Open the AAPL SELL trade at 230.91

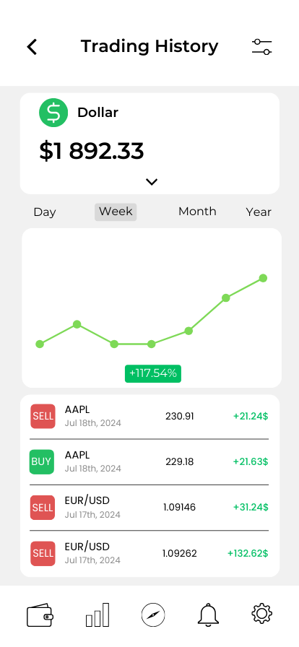(x=149, y=417)
